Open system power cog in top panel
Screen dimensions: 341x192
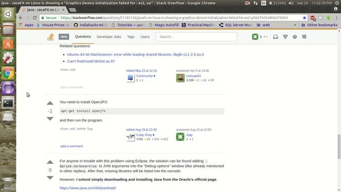pos(337,3)
